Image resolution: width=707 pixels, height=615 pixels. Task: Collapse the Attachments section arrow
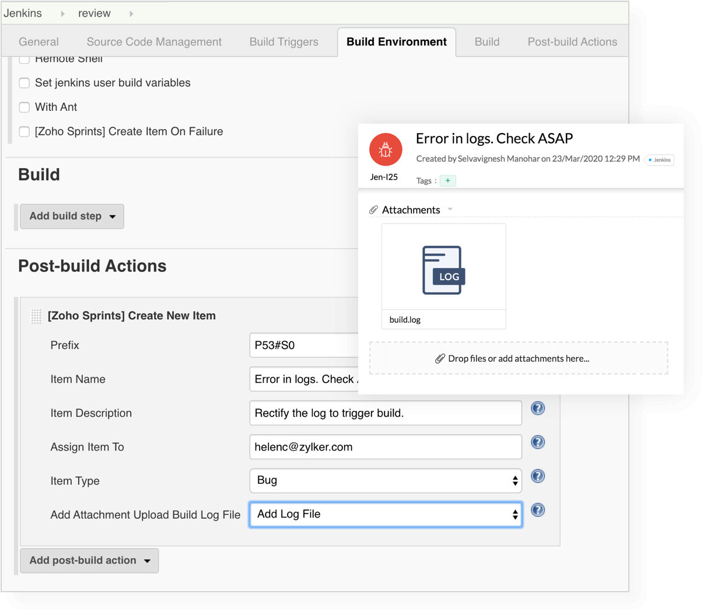coord(450,209)
